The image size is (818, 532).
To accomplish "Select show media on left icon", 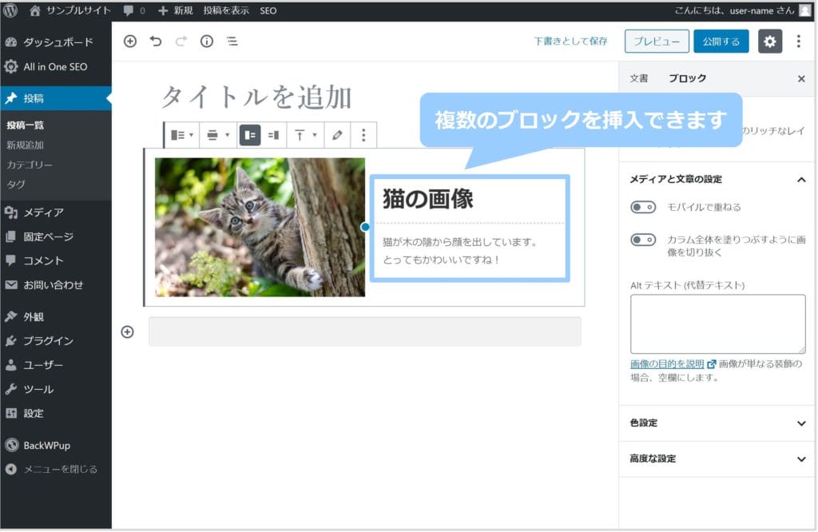I will [250, 135].
